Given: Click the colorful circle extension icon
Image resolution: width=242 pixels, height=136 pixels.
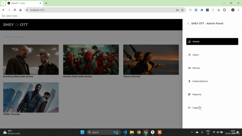Looking at the screenshot, I should pos(202,10).
